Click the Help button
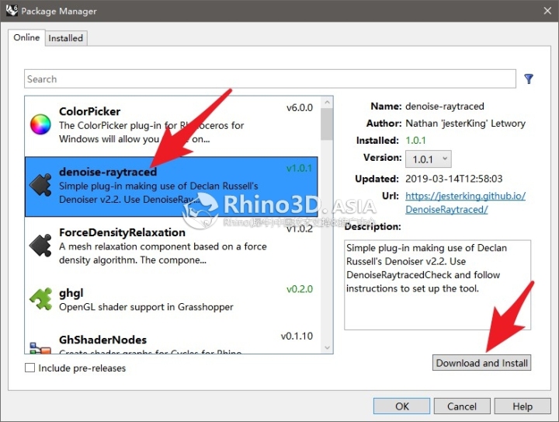 (x=523, y=406)
